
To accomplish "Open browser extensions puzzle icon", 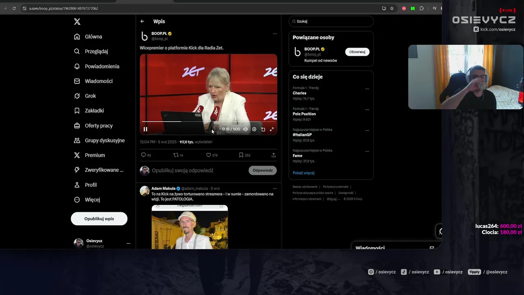I will [x=422, y=8].
